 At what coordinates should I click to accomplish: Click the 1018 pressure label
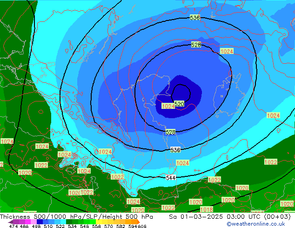coord(207,209)
